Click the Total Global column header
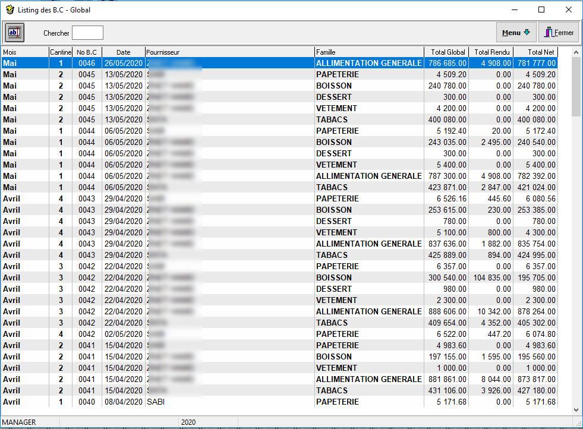This screenshot has width=583, height=429. [x=446, y=52]
